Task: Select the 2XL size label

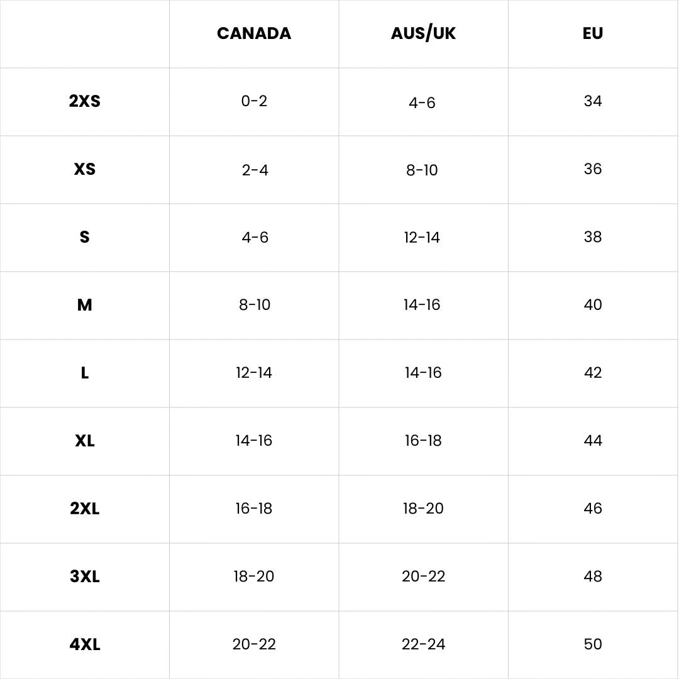Action: click(84, 509)
